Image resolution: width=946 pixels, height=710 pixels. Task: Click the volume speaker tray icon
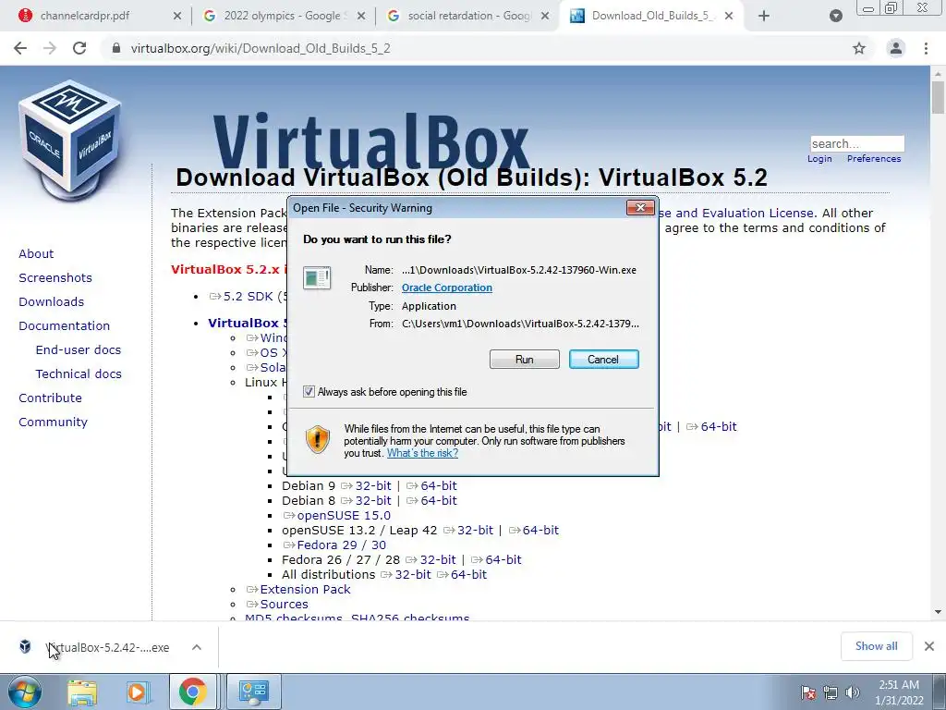click(853, 692)
